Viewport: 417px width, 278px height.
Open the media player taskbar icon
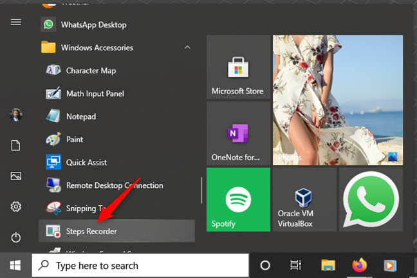(x=390, y=265)
